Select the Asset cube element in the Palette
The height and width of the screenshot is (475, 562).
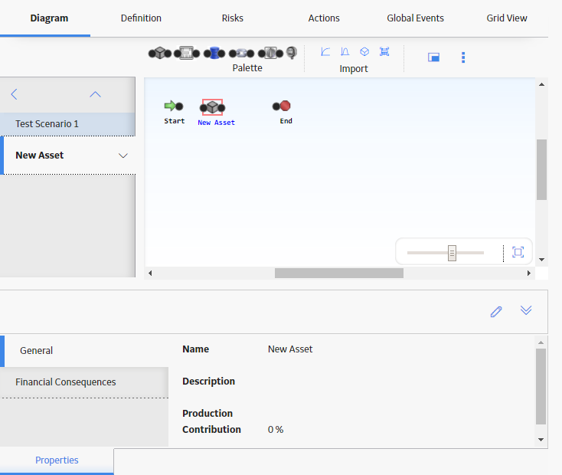point(160,53)
